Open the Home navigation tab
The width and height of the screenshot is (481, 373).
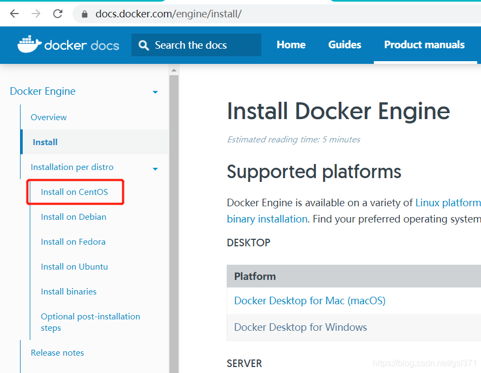point(291,45)
